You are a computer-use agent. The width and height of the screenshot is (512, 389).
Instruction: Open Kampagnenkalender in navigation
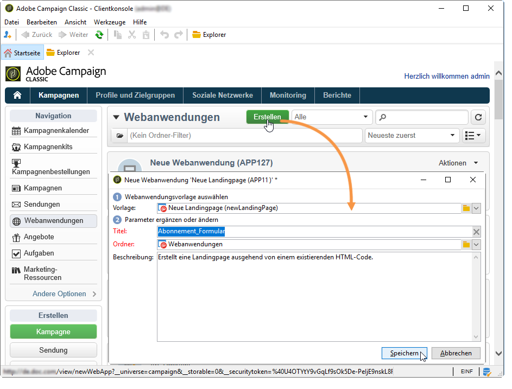tap(54, 131)
